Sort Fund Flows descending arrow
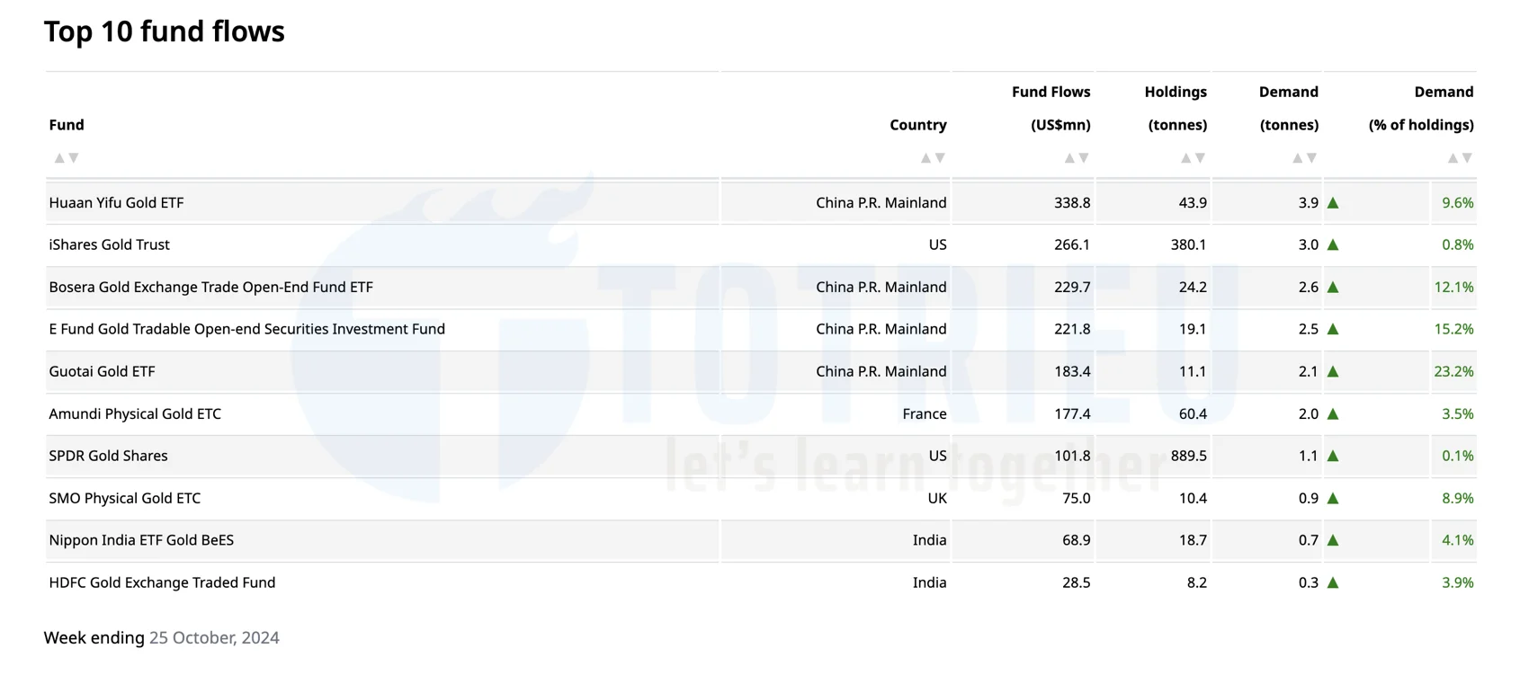Image resolution: width=1529 pixels, height=675 pixels. pos(1084,158)
